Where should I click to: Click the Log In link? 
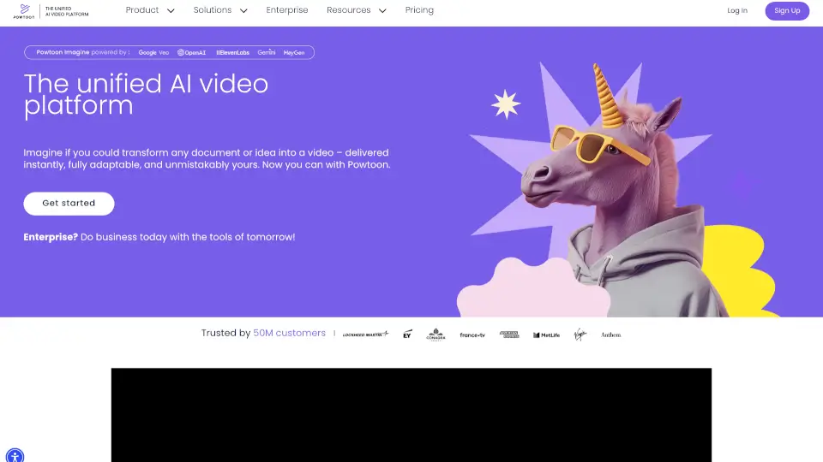point(737,10)
